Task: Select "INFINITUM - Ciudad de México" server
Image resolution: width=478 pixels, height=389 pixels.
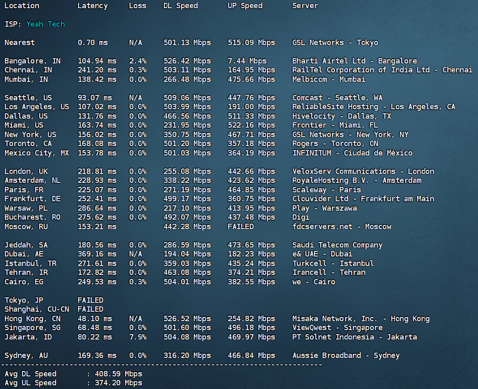Action: [x=352, y=153]
